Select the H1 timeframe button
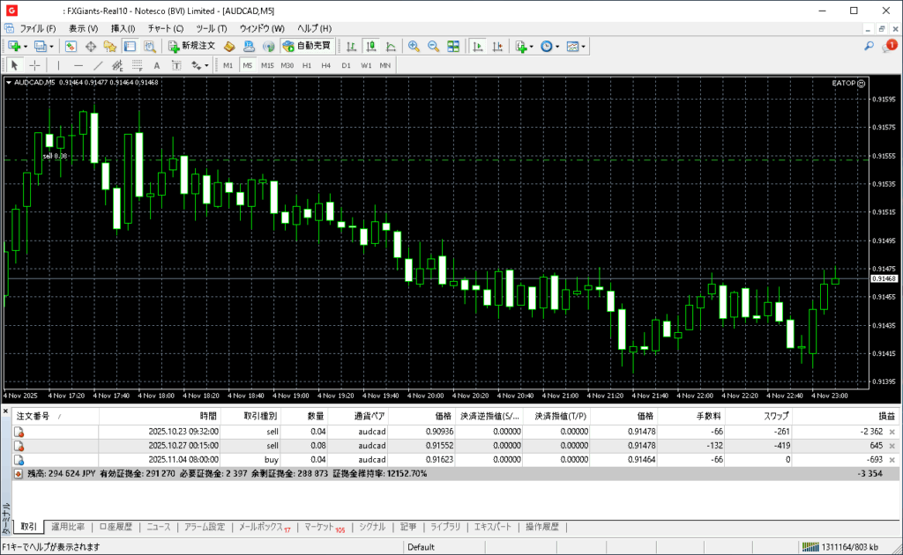This screenshot has height=555, width=903. click(307, 65)
